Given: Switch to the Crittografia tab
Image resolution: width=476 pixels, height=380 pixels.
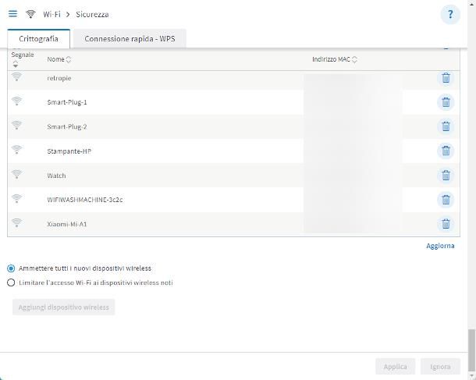Looking at the screenshot, I should [x=38, y=39].
